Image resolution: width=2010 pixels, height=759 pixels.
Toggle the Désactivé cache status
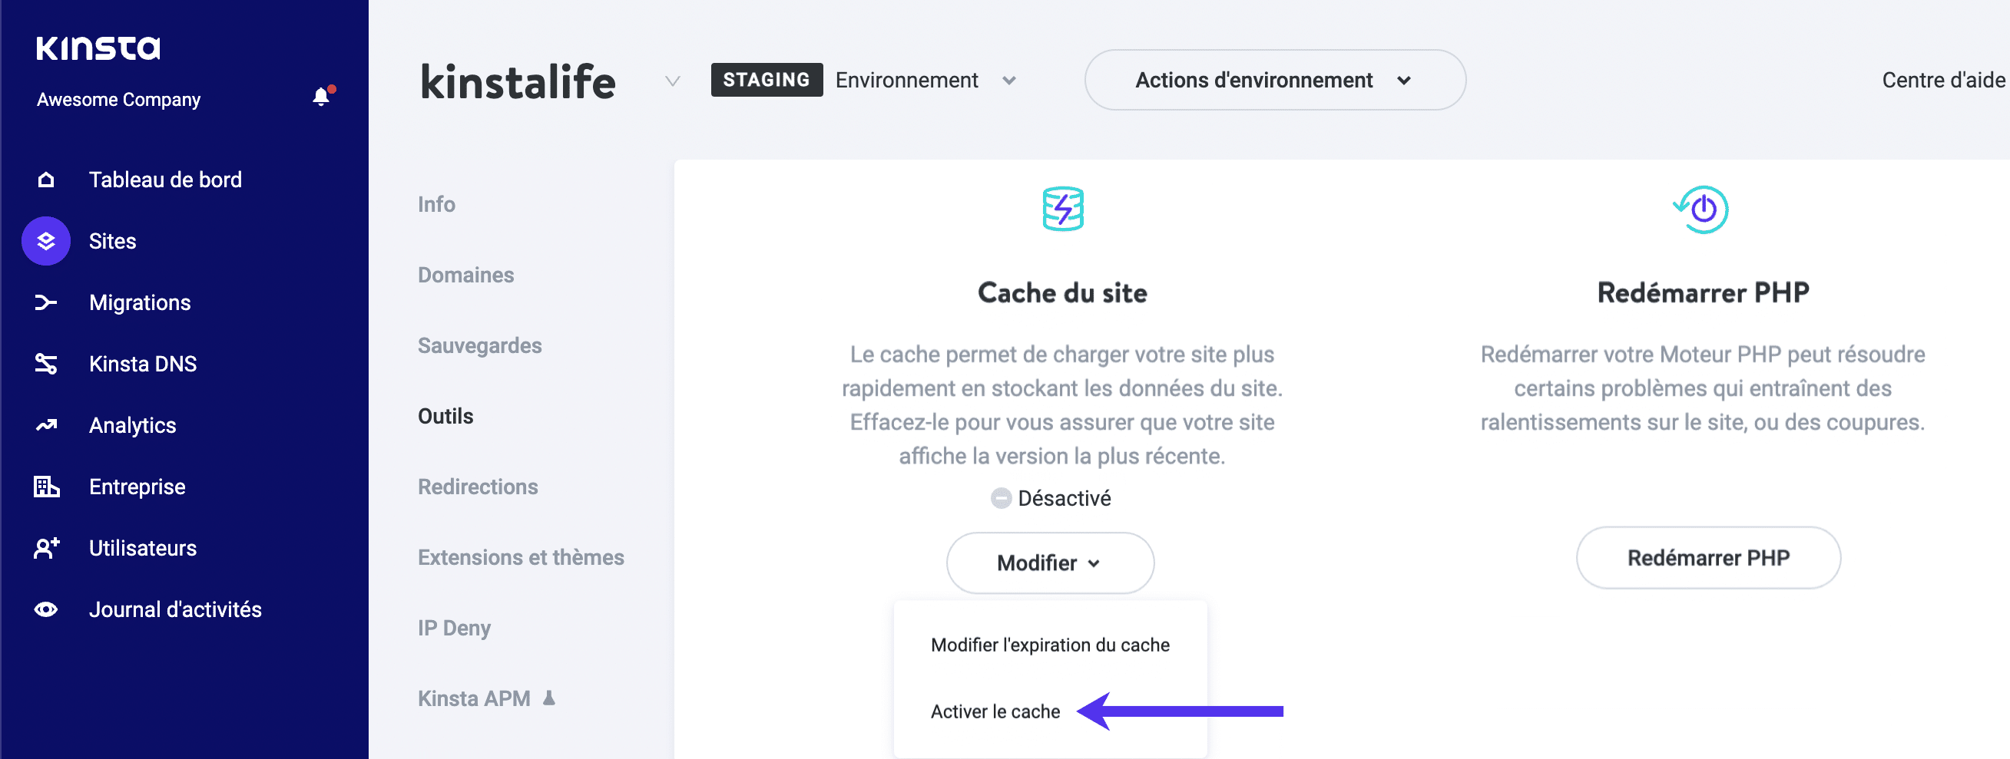pos(1001,498)
